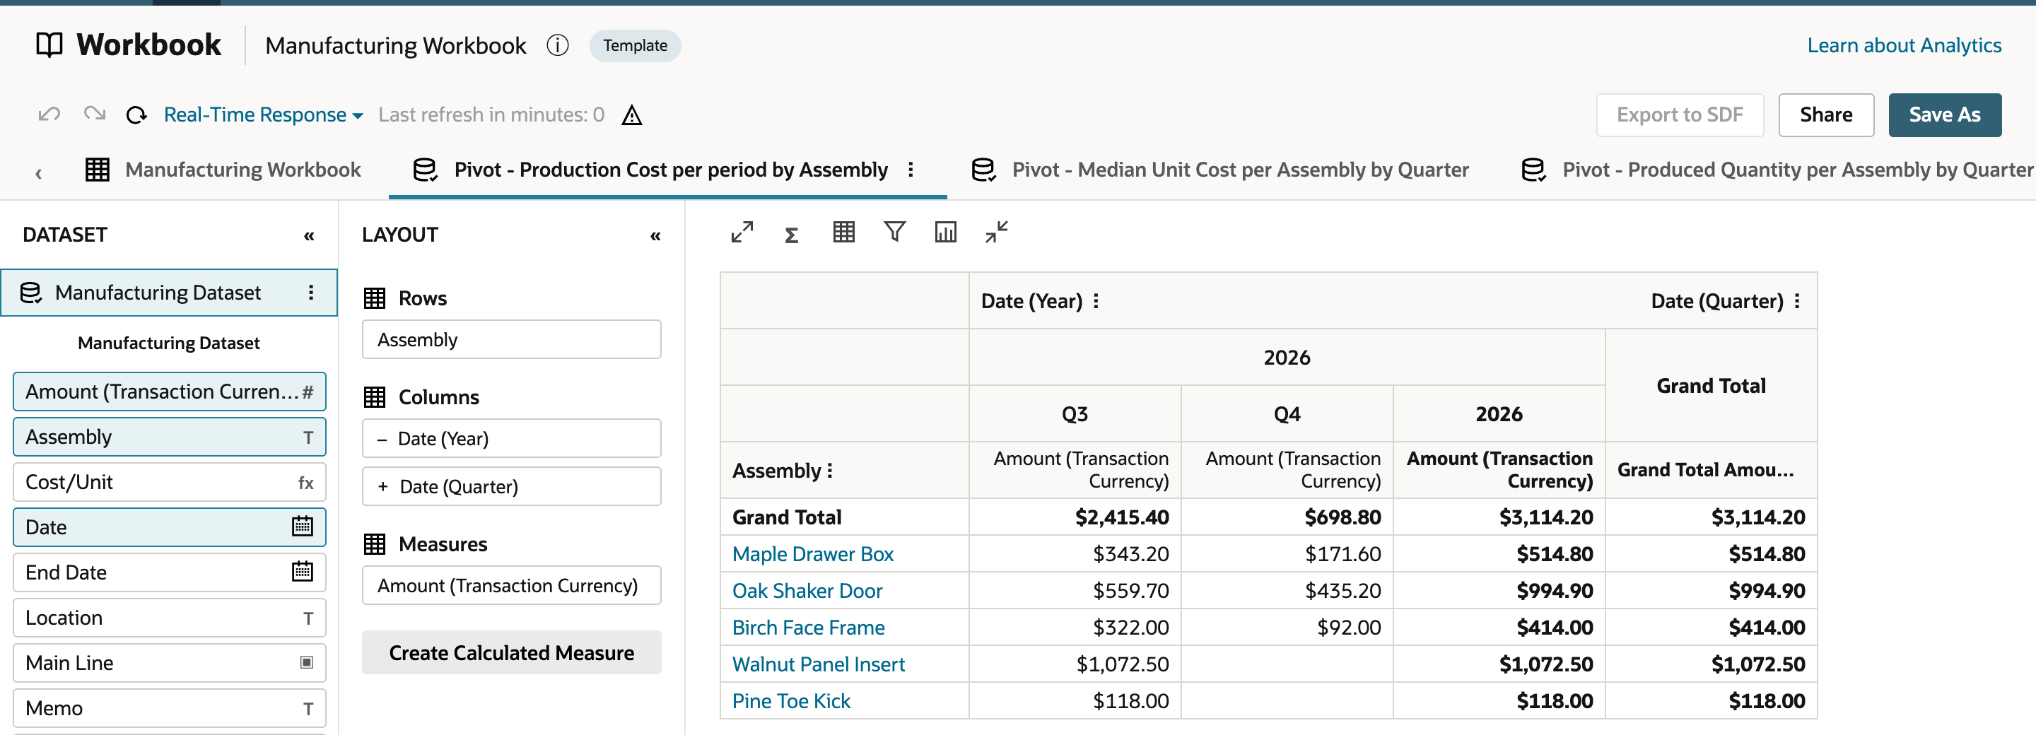Click Export to SDF button

[1680, 115]
